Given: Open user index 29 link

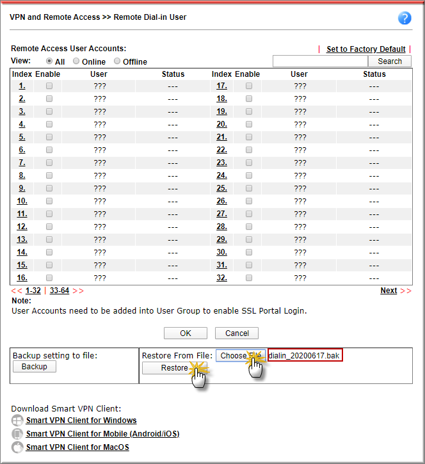Looking at the screenshot, I should point(221,239).
